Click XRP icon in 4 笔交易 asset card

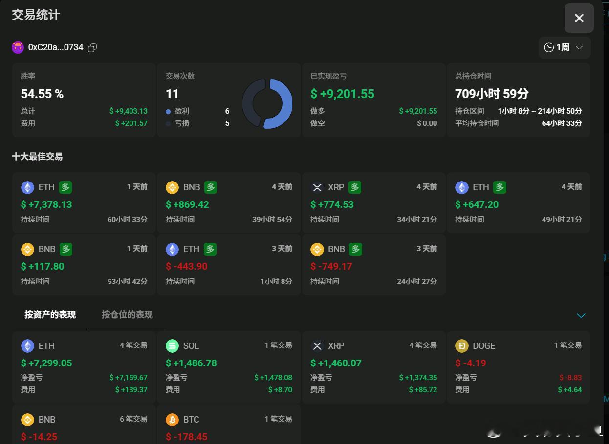[x=317, y=346]
